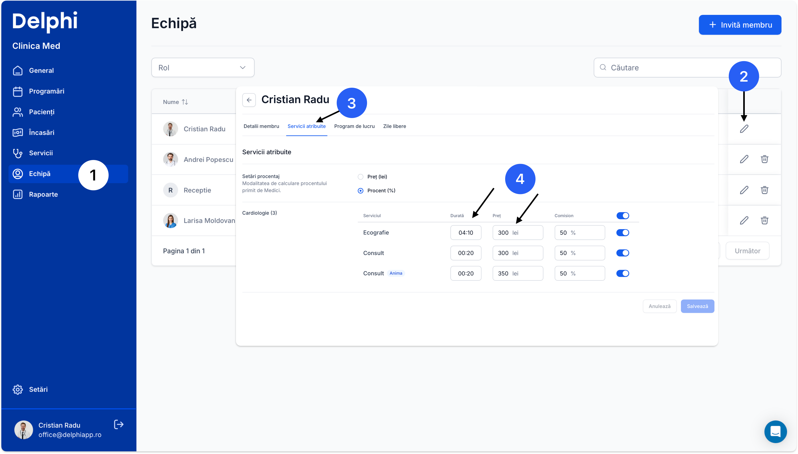Toggle off the Ecografie service switch
This screenshot has height=454, width=798.
622,233
